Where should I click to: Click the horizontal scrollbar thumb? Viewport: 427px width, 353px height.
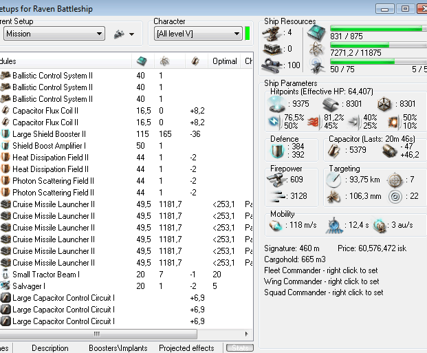click(97, 334)
